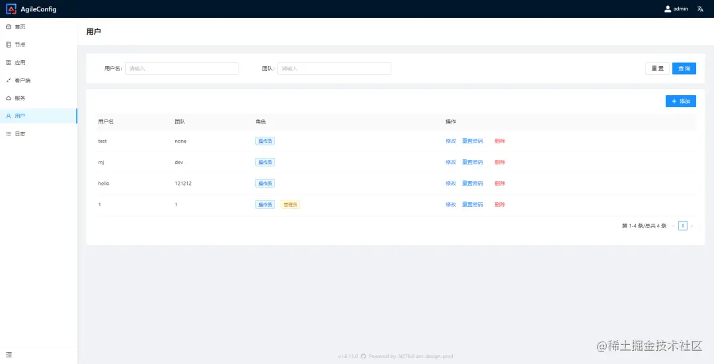Delete user hello via 删除
Image resolution: width=714 pixels, height=364 pixels.
[x=500, y=184]
